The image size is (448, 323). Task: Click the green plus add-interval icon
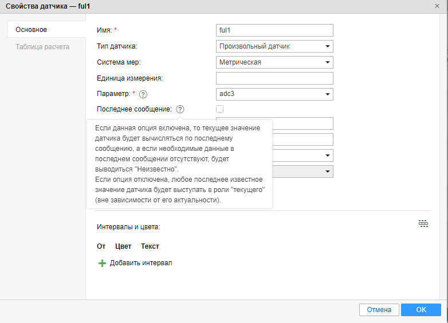(x=103, y=263)
